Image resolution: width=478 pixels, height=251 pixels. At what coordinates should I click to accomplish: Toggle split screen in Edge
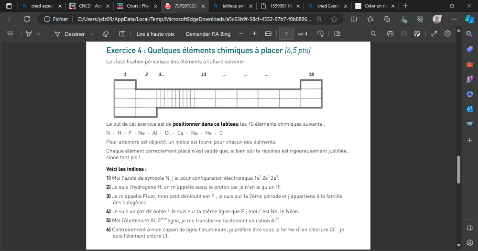click(354, 19)
